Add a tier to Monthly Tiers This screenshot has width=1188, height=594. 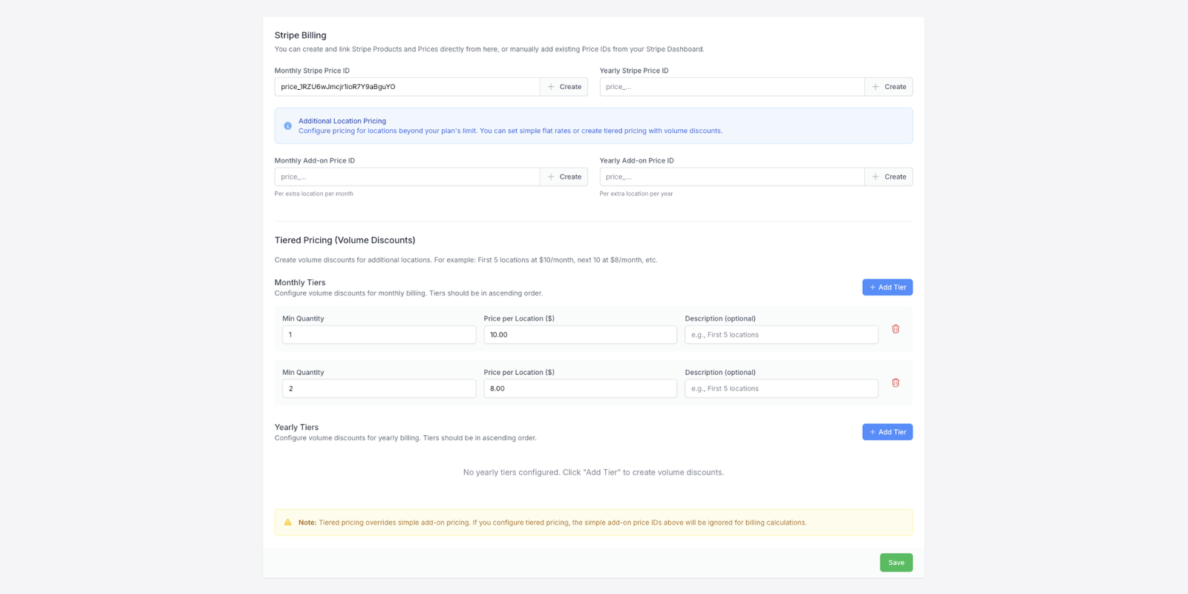[887, 287]
